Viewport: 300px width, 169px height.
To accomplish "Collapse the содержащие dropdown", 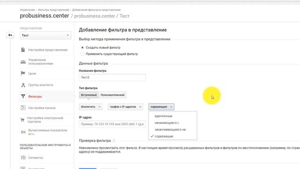I will (x=161, y=107).
